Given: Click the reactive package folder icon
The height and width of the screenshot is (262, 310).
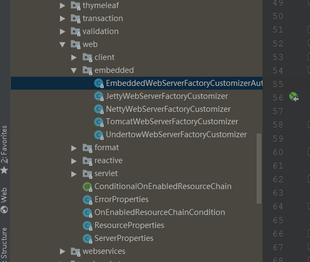Looking at the screenshot, I should tap(87, 161).
